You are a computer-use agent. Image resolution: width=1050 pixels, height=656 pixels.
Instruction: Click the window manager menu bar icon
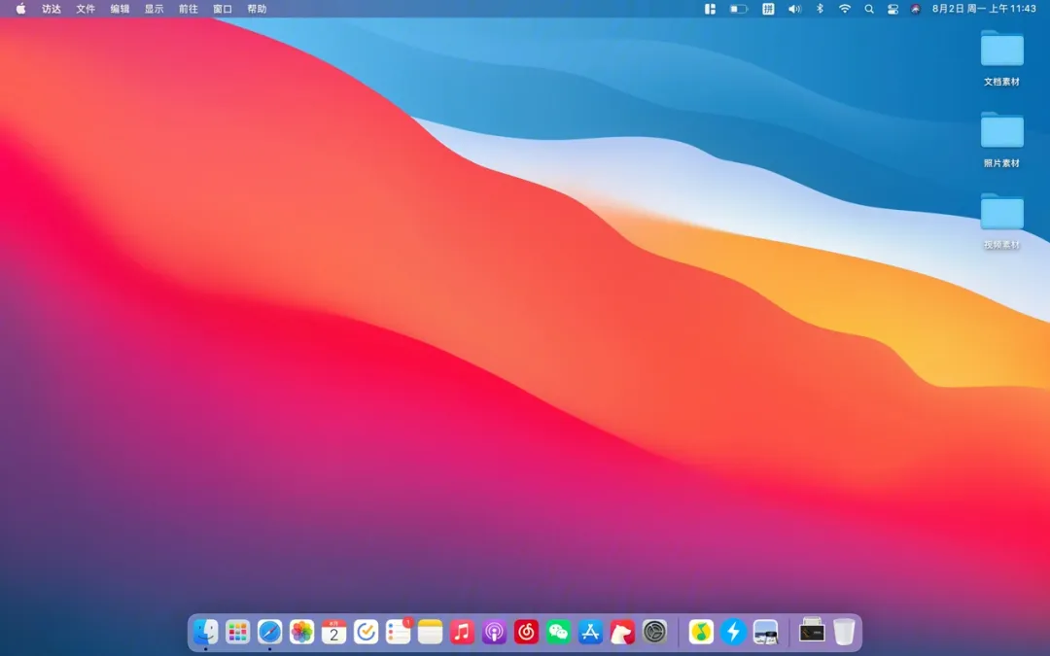coord(710,9)
